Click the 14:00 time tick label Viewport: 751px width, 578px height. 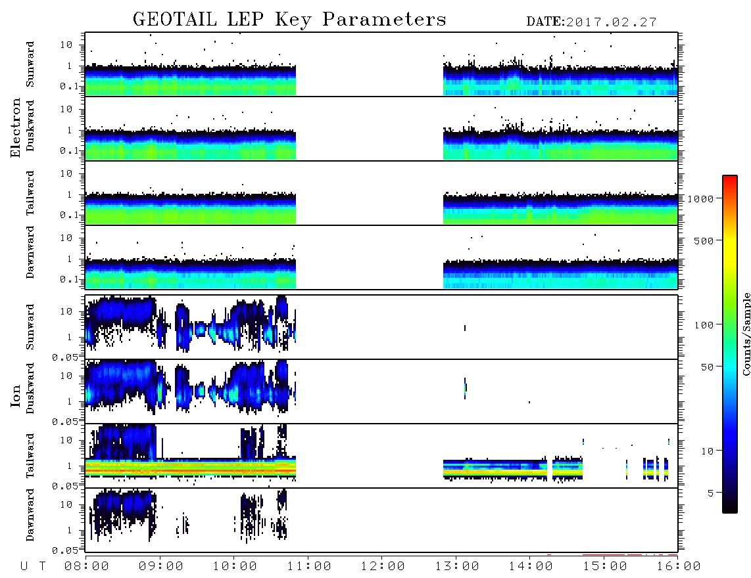pos(531,567)
